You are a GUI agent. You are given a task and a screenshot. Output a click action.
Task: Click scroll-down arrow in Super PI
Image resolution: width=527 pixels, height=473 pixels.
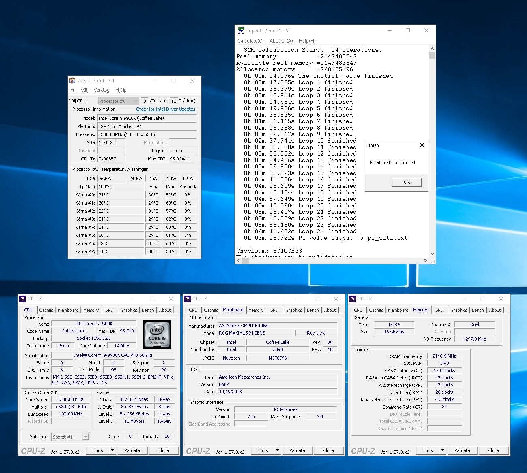click(432, 254)
